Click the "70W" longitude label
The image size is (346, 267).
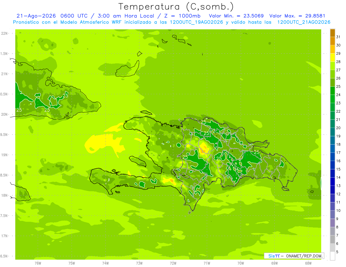coord(241,263)
